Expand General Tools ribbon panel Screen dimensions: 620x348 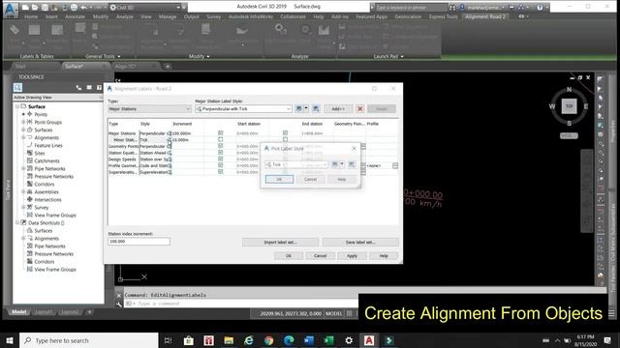(103, 56)
